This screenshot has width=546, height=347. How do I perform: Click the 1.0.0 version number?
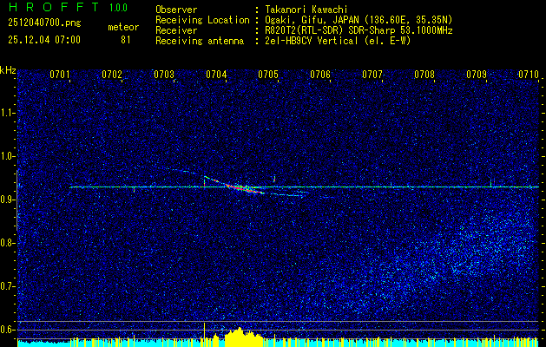coord(118,9)
